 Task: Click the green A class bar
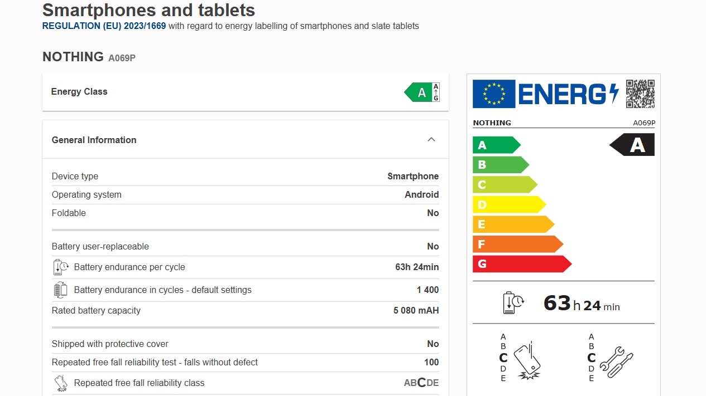(496, 145)
